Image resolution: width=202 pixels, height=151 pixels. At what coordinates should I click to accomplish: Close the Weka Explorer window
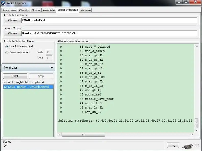point(195,2)
